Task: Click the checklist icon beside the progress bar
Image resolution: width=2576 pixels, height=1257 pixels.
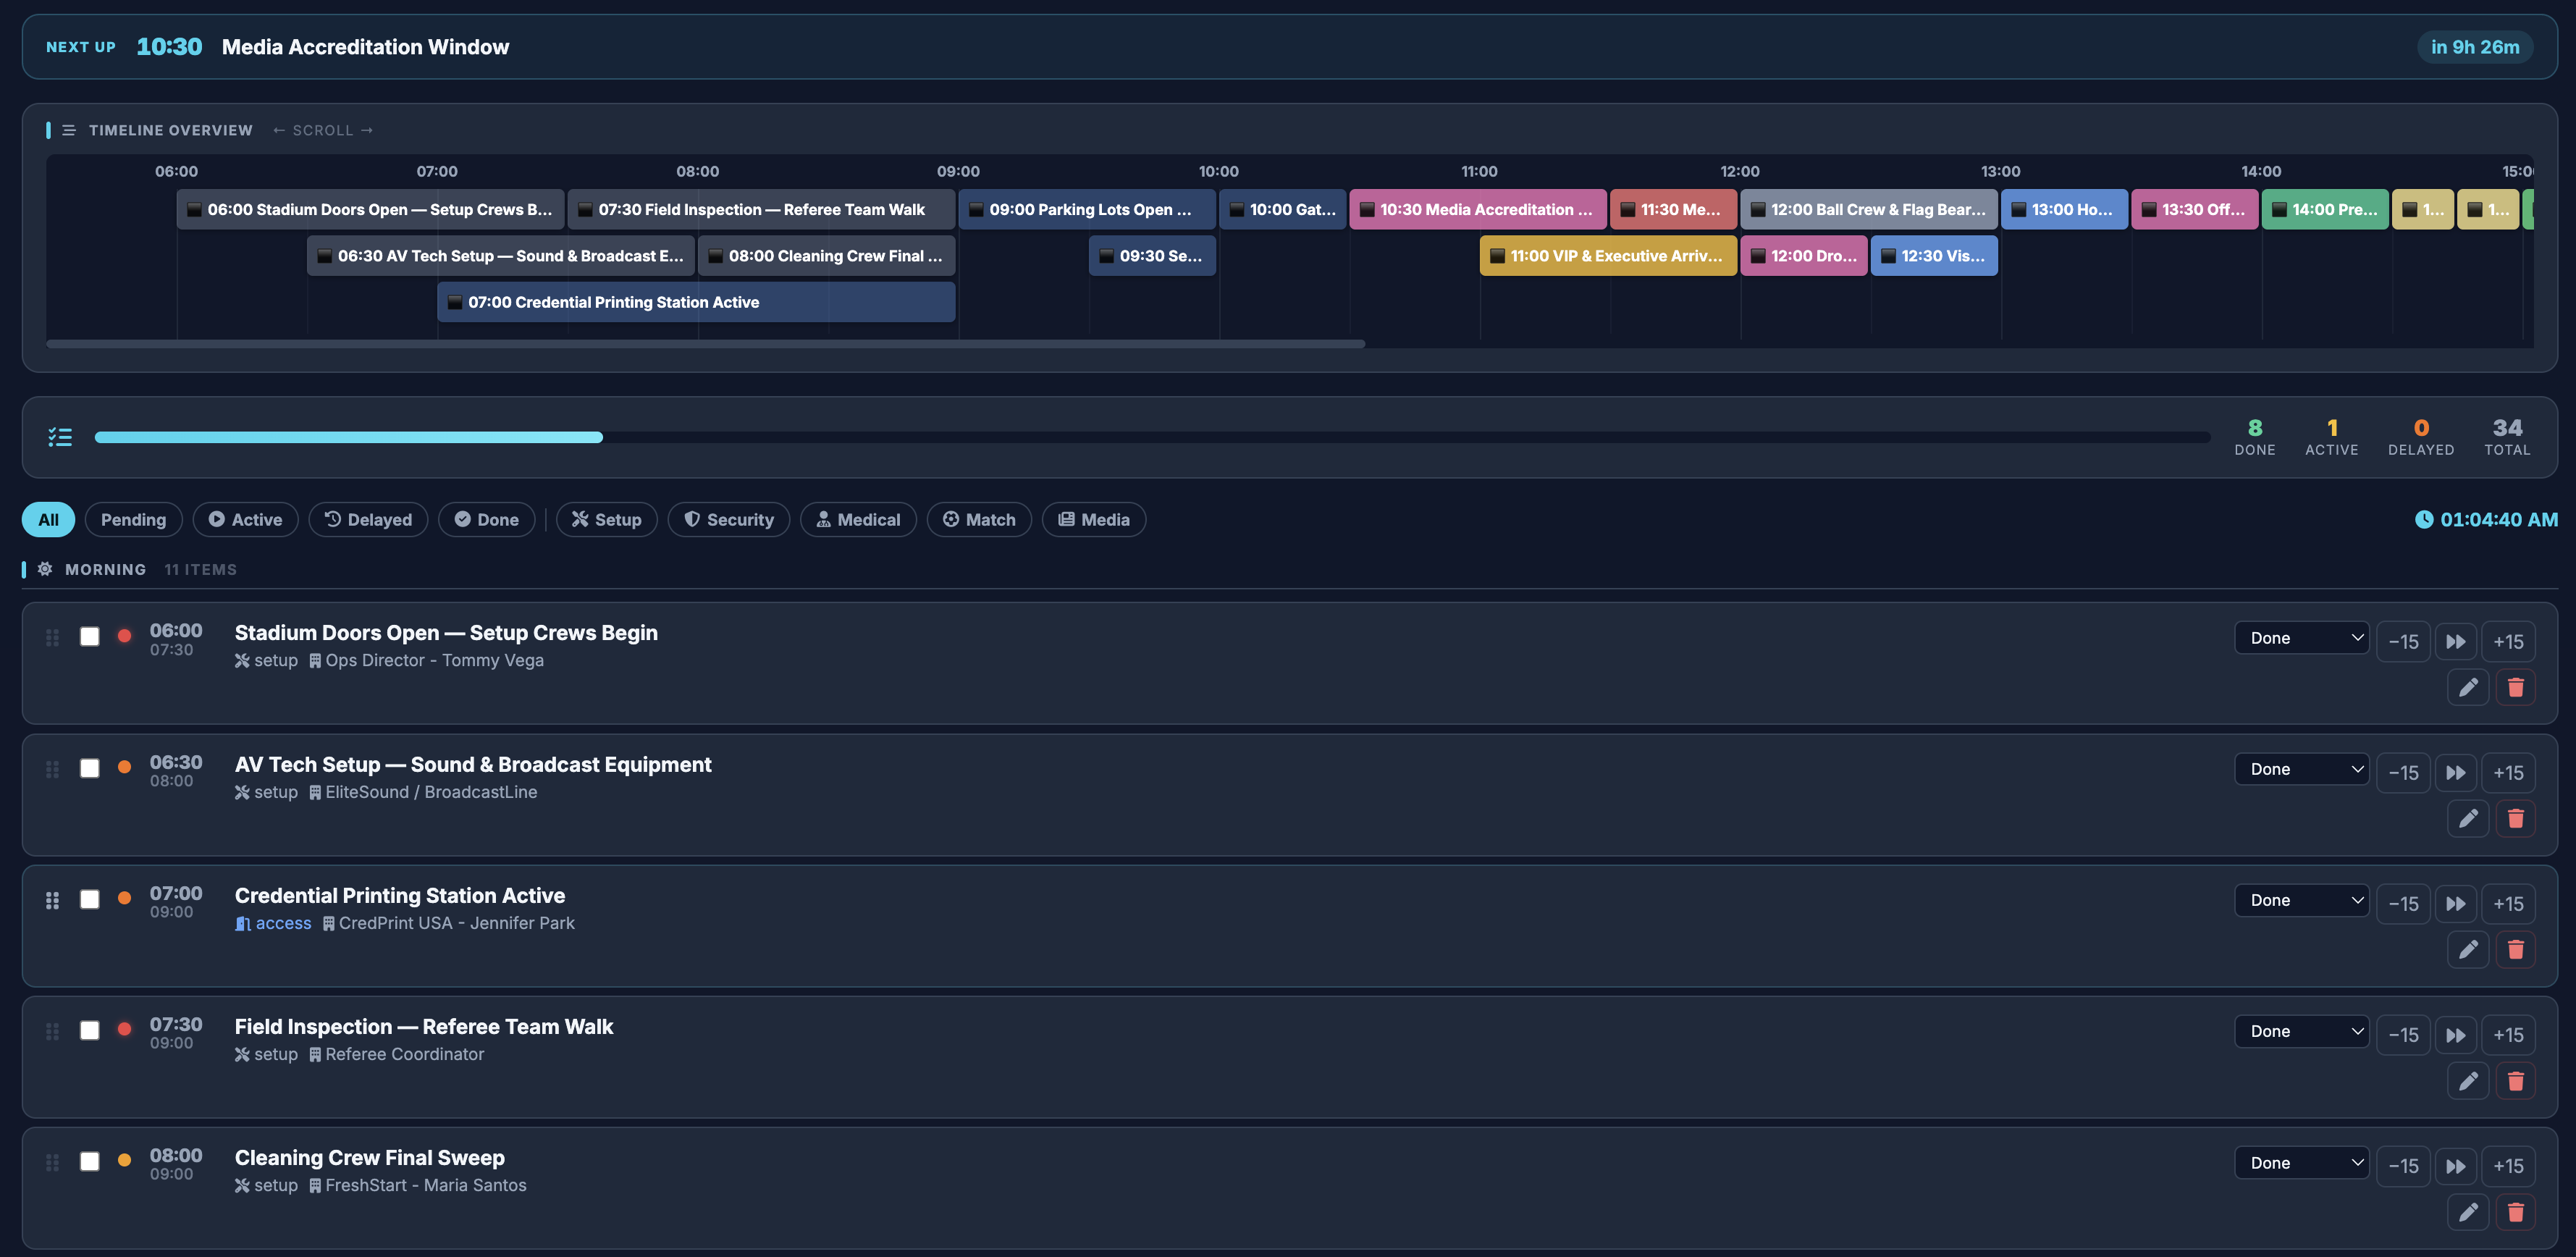Action: coord(60,437)
